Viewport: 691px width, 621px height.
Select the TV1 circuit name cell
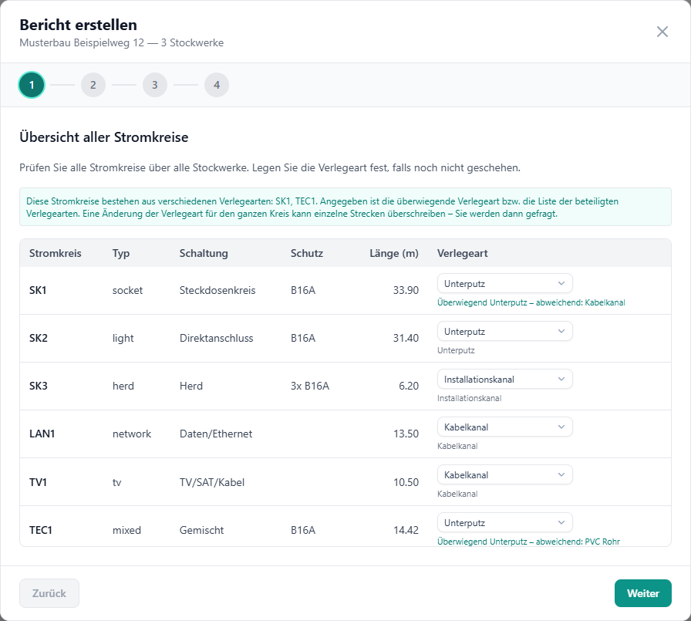click(38, 482)
